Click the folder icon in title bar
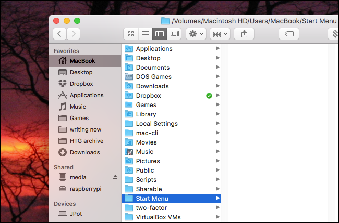339x223 pixels. tap(165, 21)
